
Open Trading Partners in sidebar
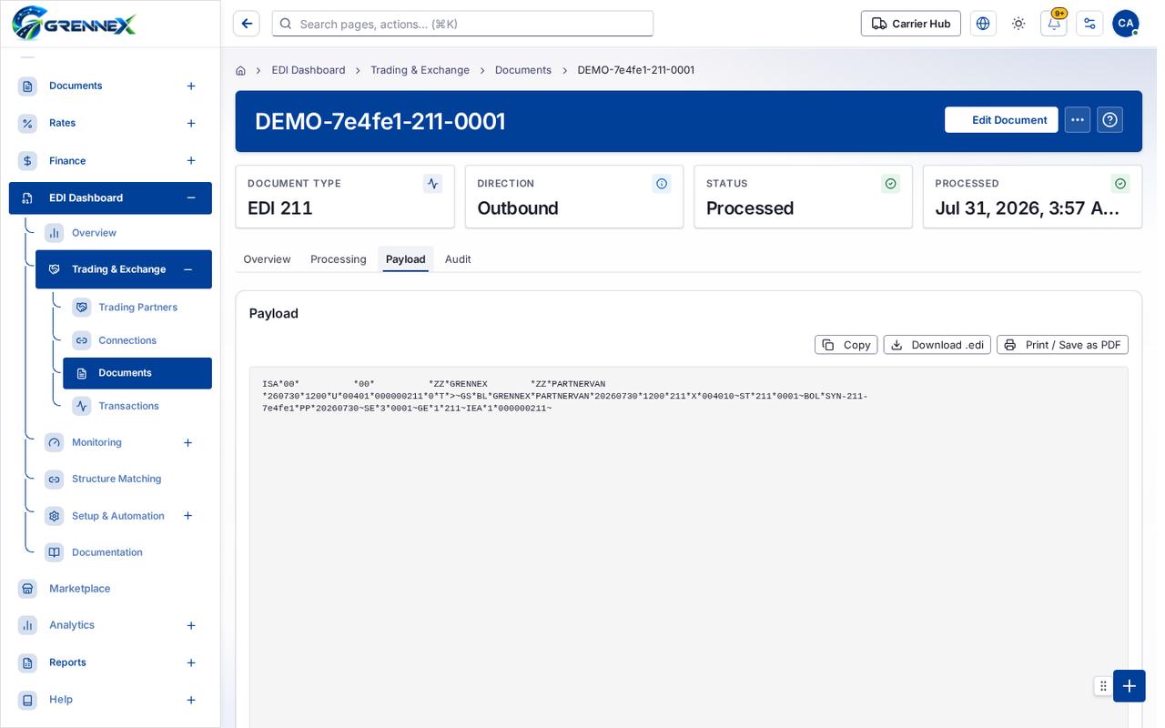click(137, 308)
